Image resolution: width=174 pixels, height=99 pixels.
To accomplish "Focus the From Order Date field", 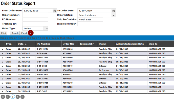I will pos(38,11).
